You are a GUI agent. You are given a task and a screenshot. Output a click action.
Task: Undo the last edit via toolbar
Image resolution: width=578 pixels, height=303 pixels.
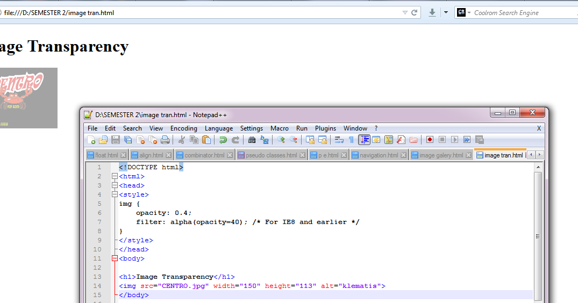click(x=223, y=140)
